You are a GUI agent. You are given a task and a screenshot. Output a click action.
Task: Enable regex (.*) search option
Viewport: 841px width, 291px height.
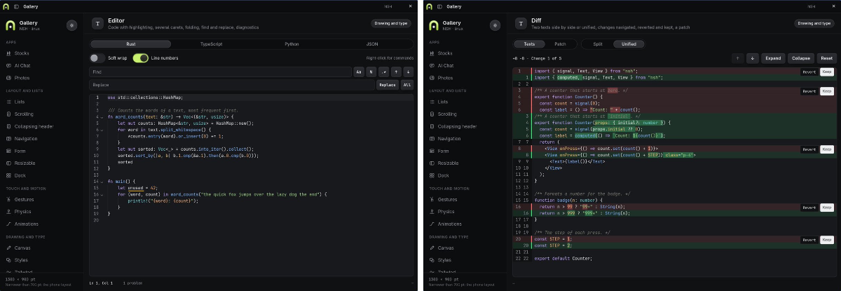[x=383, y=72]
